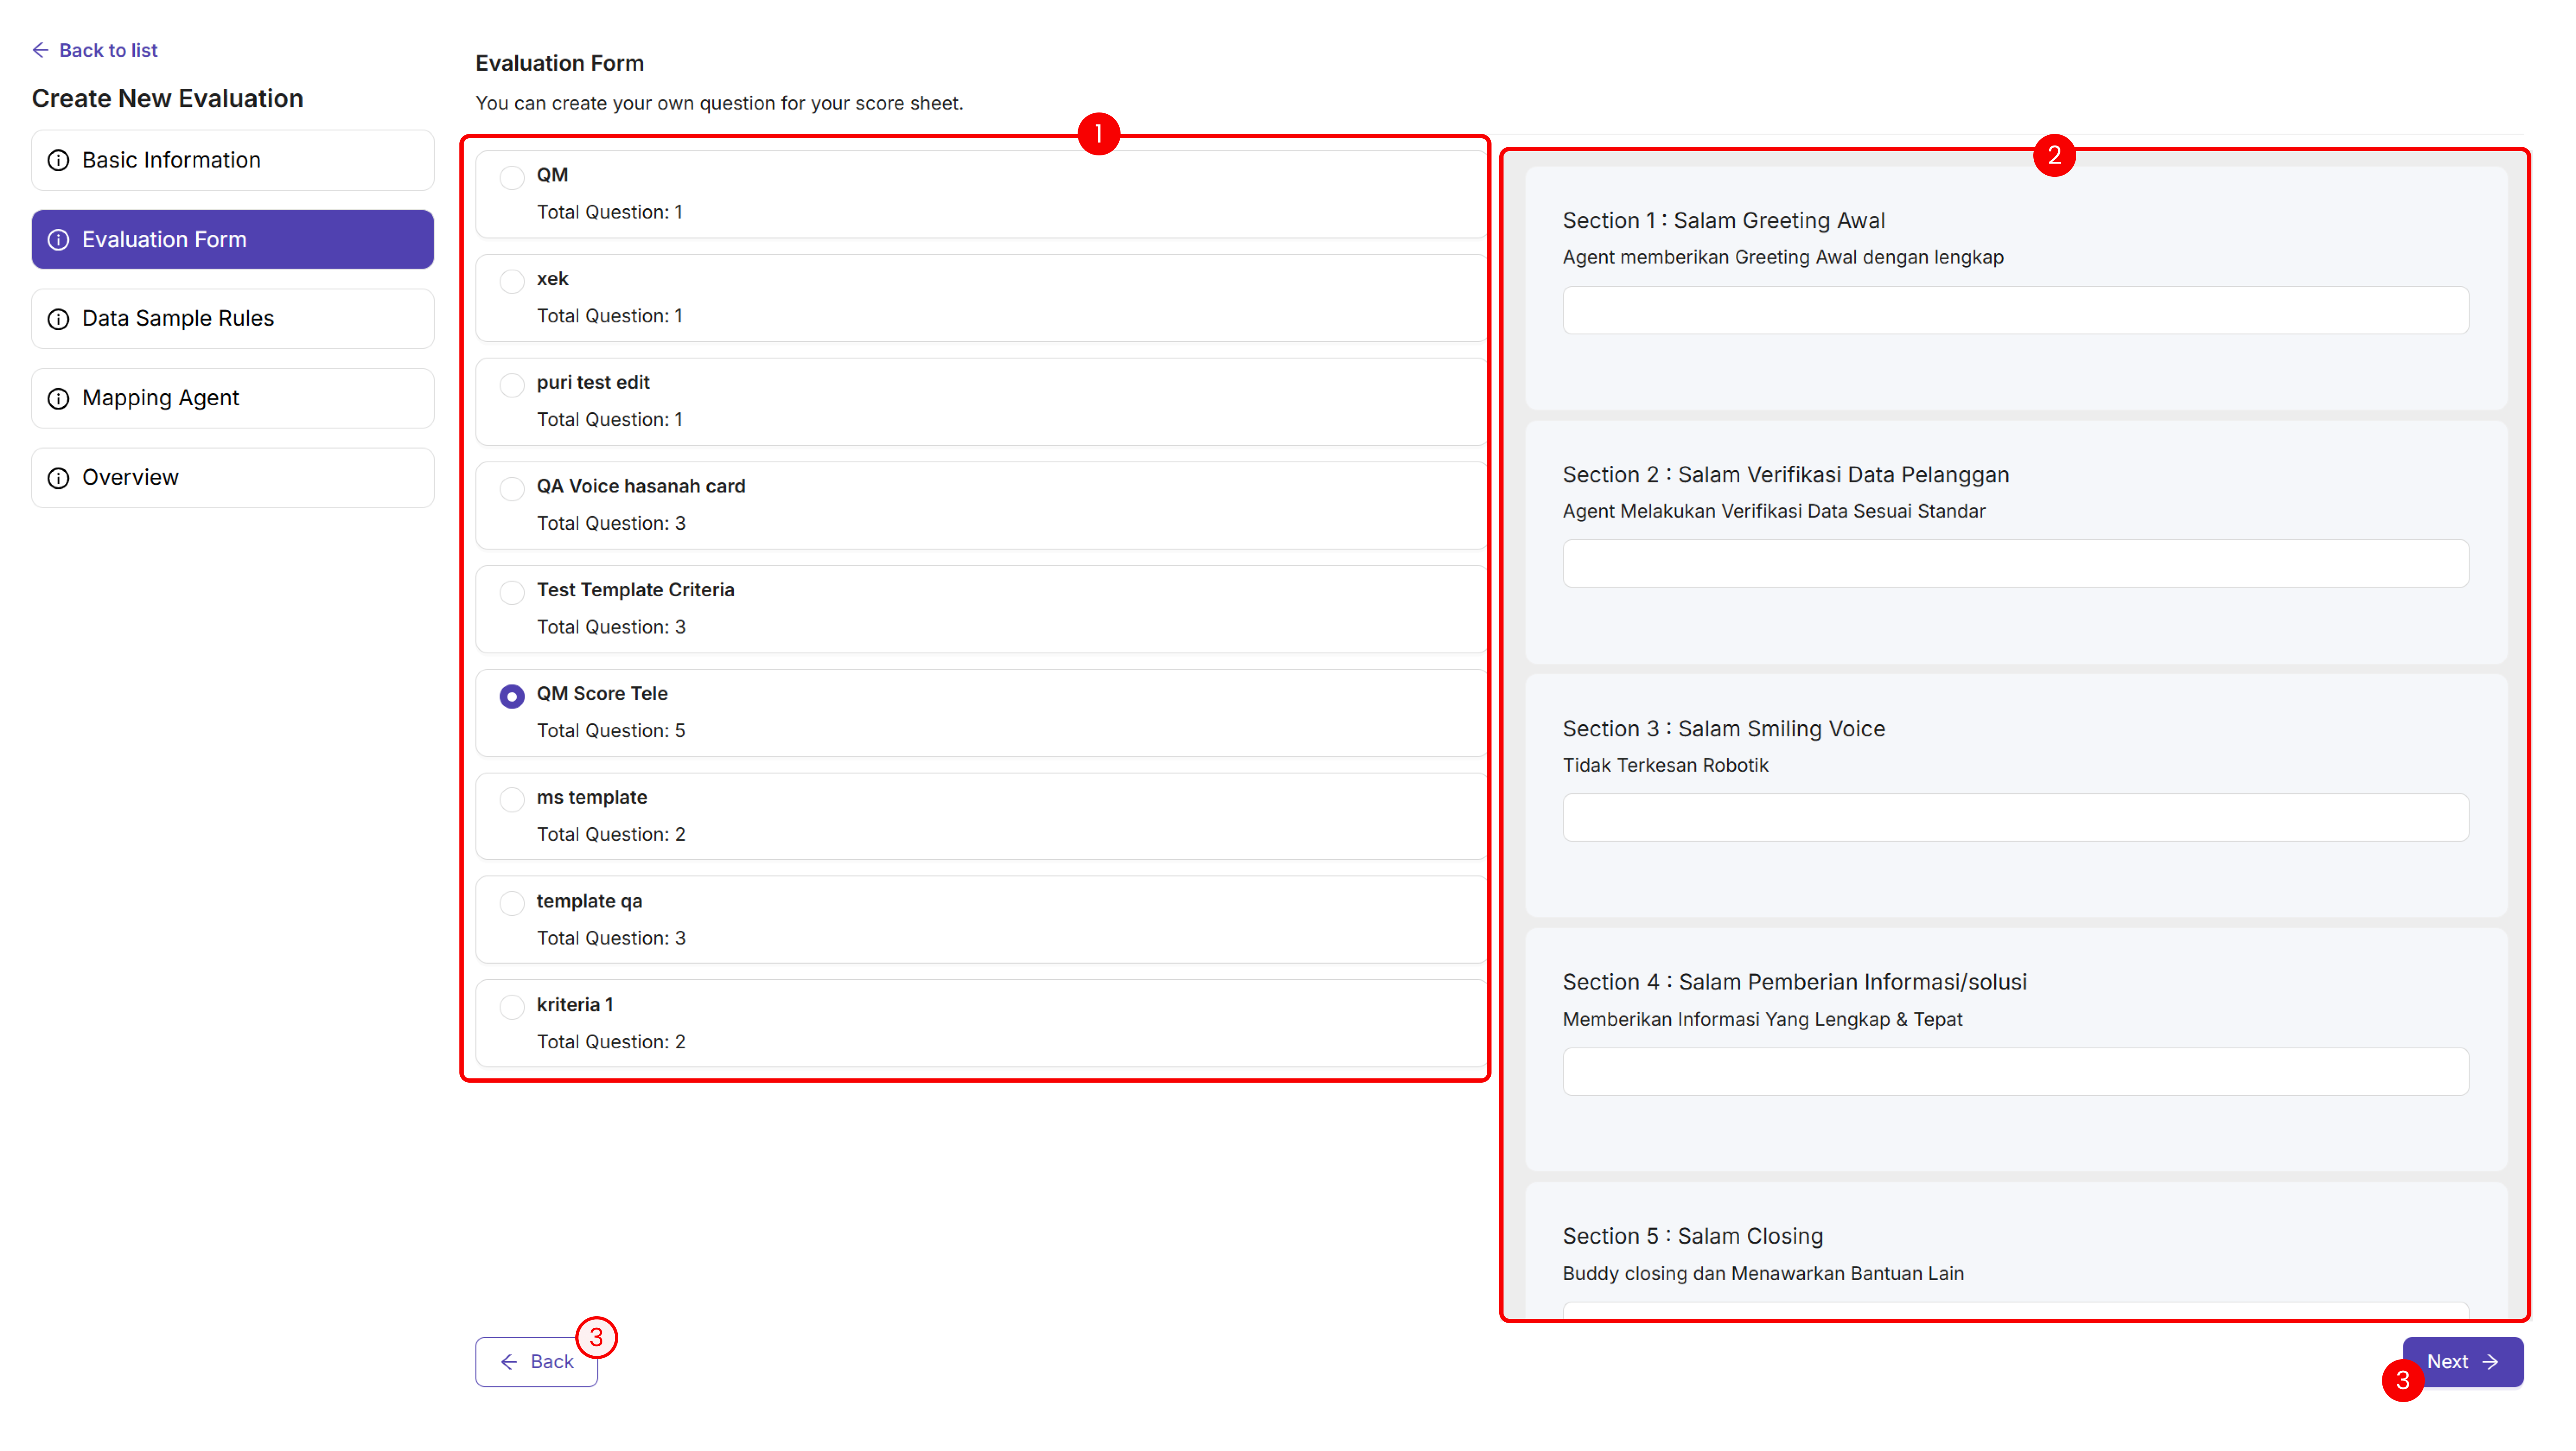
Task: Click Salam Smiling Voice answer field
Action: point(2015,818)
